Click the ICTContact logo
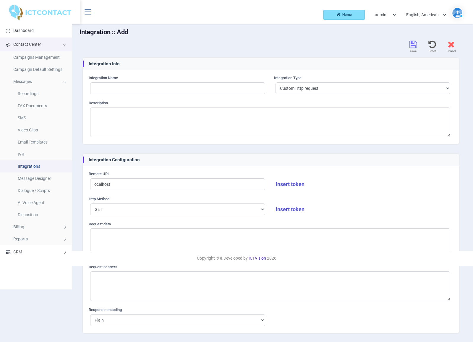473x342 pixels. [40, 12]
